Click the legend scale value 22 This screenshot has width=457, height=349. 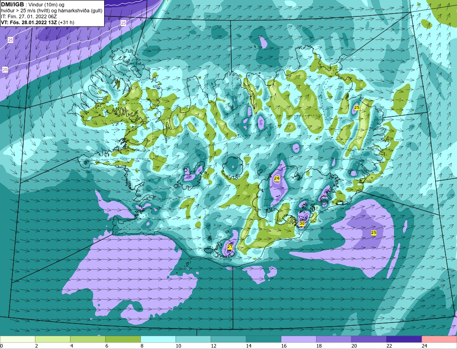pyautogui.click(x=389, y=346)
